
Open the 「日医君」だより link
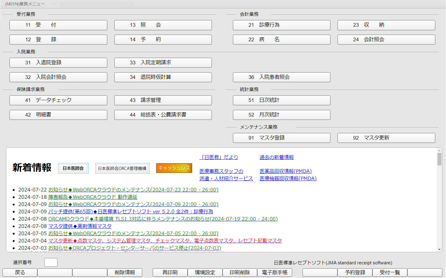pyautogui.click(x=219, y=157)
